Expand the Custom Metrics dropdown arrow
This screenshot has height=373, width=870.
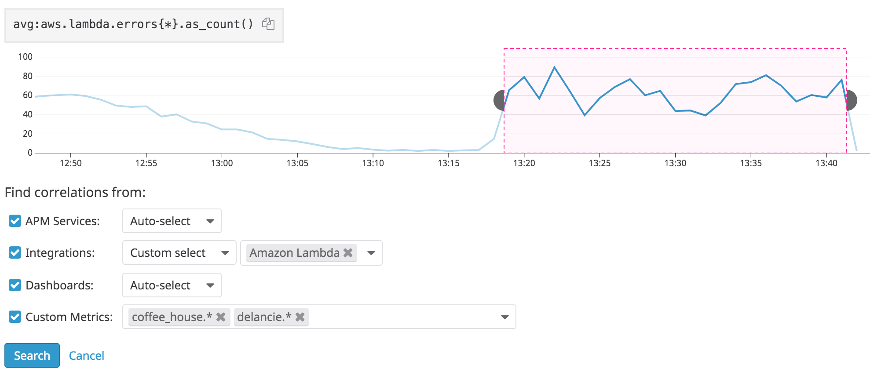(x=504, y=317)
